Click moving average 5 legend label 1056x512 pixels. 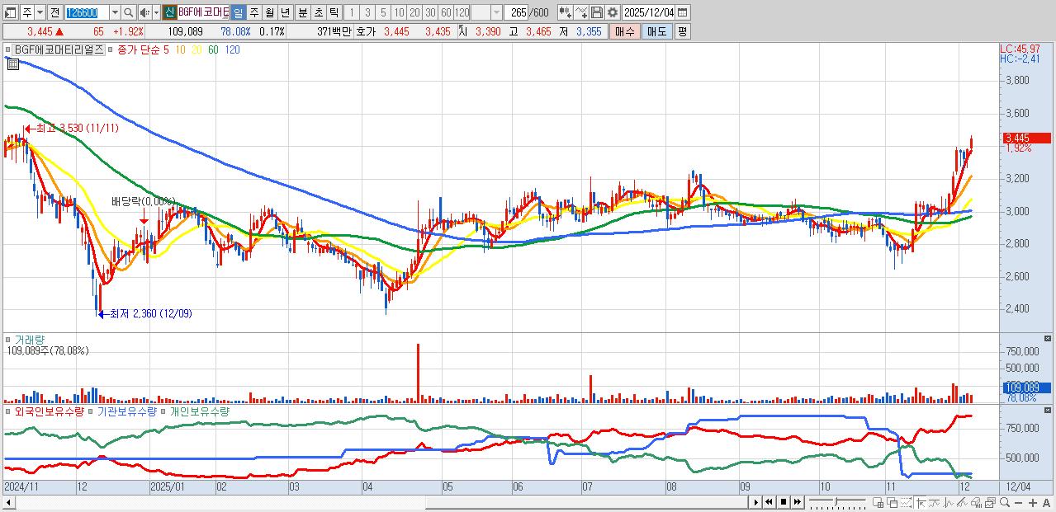[166, 49]
